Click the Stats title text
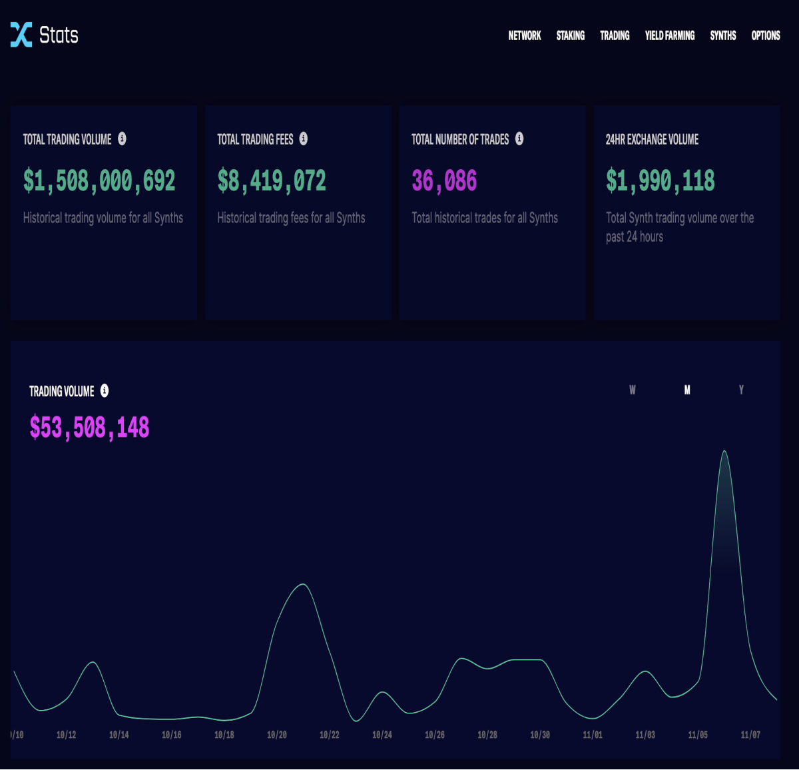799x770 pixels. click(59, 35)
